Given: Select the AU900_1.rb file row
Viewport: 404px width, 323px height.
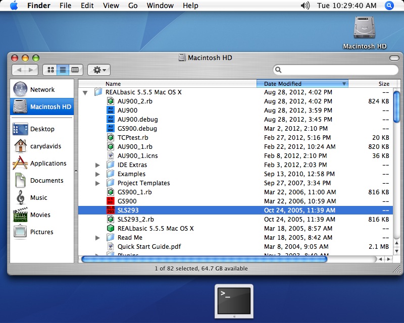Looking at the screenshot, I should pyautogui.click(x=235, y=146).
